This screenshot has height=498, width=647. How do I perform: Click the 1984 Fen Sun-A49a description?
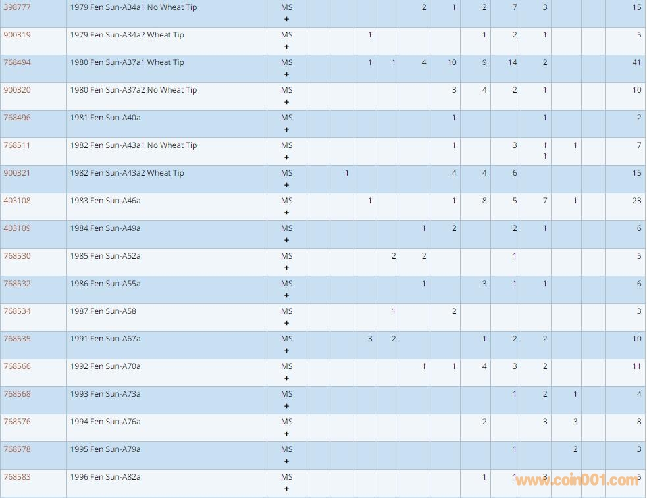pyautogui.click(x=105, y=228)
